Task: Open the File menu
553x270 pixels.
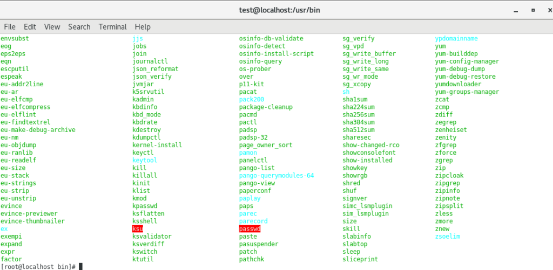Action: [x=10, y=27]
